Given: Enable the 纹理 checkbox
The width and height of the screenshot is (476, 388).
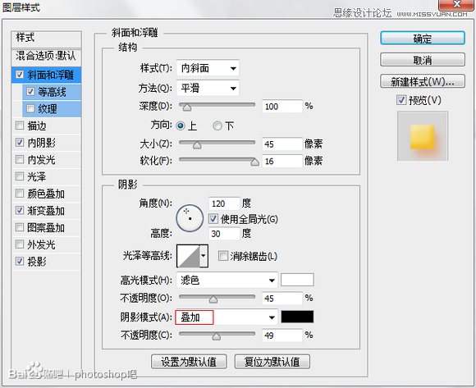Looking at the screenshot, I should coord(30,108).
